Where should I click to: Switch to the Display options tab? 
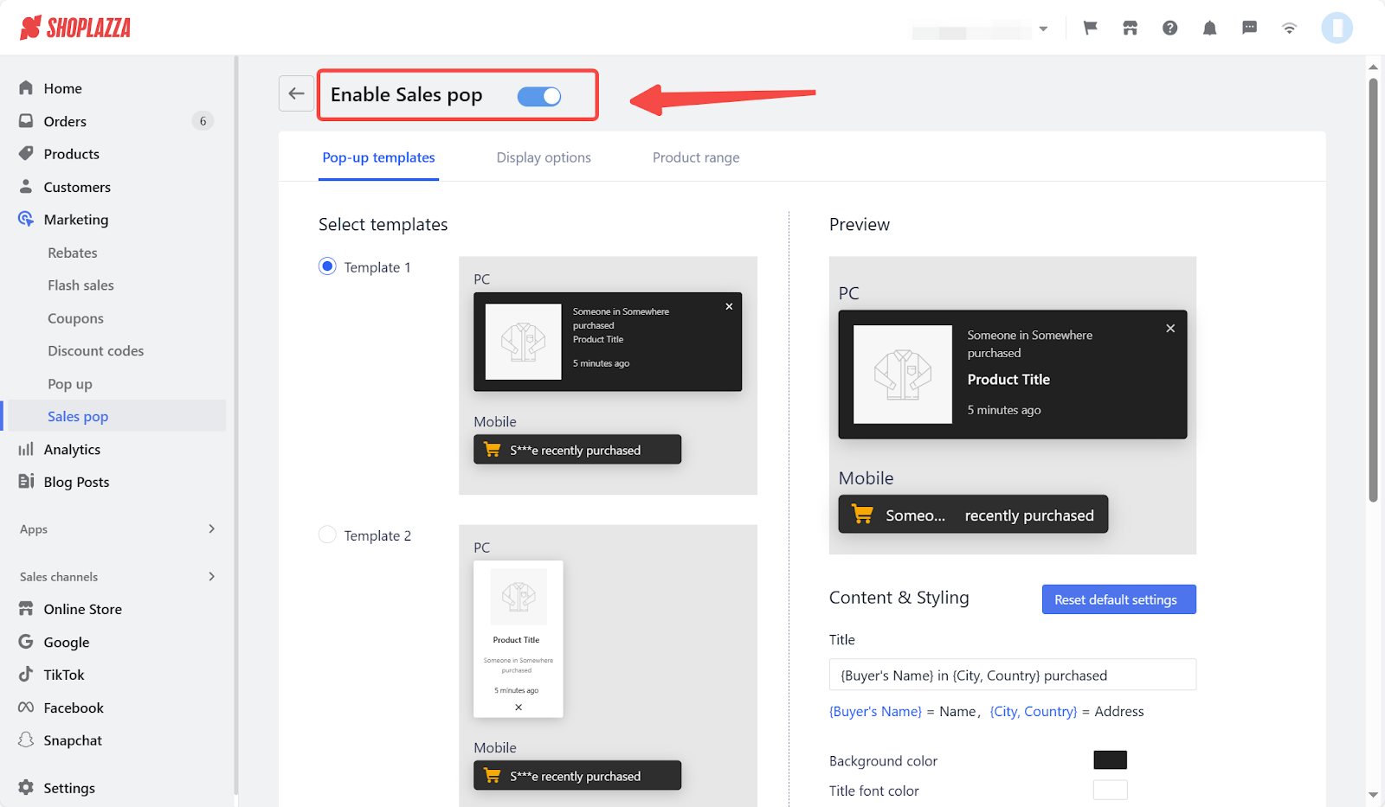coord(544,157)
